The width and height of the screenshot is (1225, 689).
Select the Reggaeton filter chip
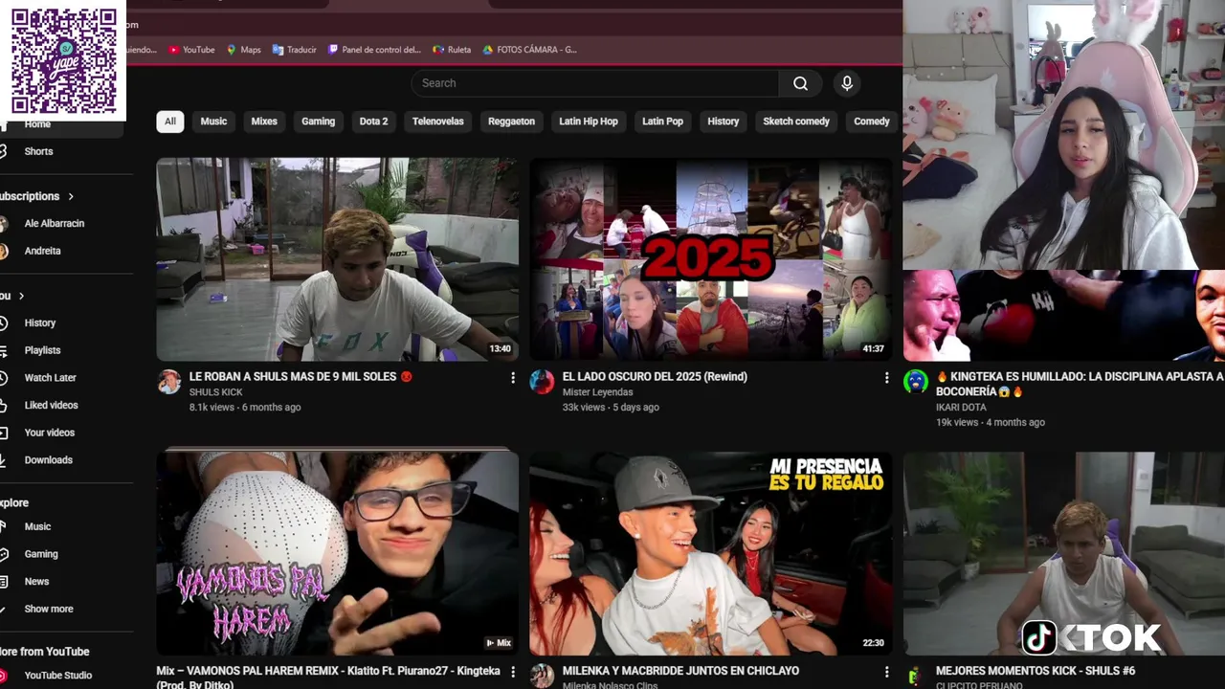(x=511, y=122)
